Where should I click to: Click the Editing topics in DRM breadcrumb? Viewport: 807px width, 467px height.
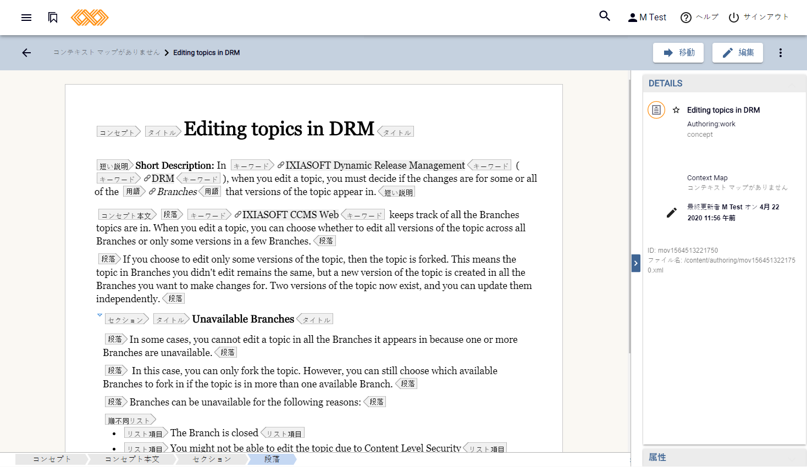tap(207, 53)
